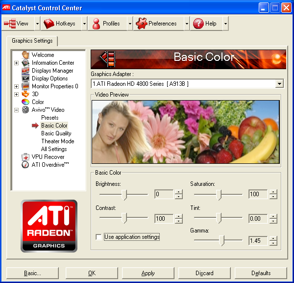Click the View toolbar icon

tap(10, 24)
